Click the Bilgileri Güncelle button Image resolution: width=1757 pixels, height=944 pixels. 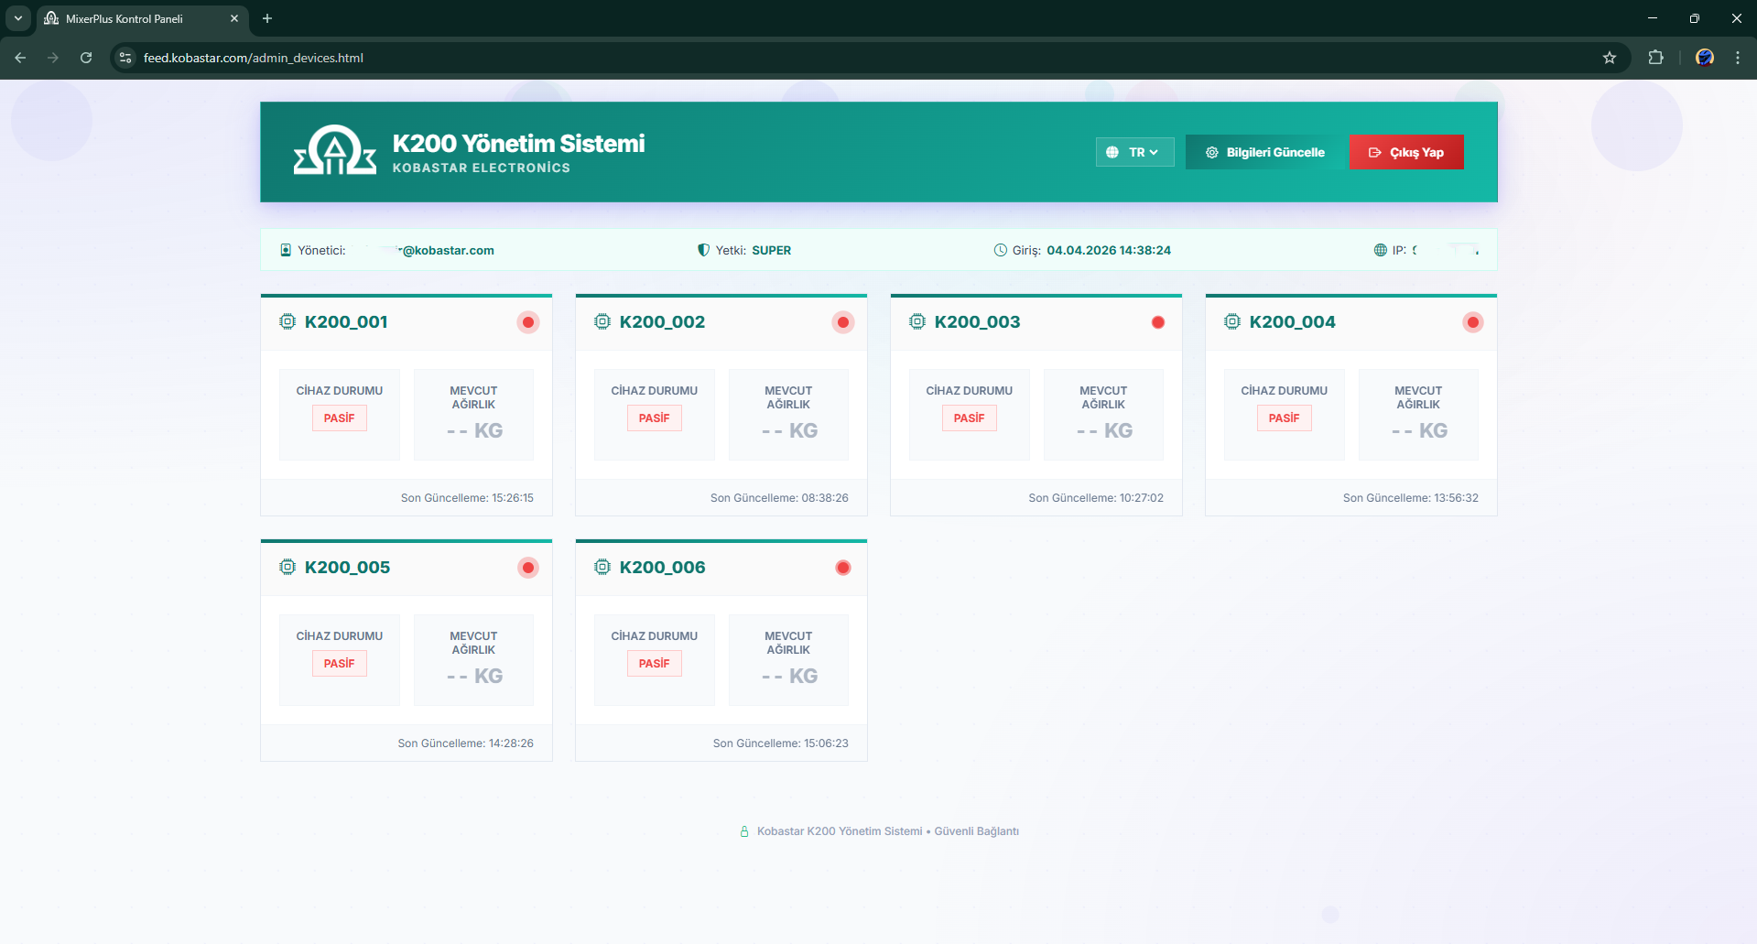pos(1265,152)
